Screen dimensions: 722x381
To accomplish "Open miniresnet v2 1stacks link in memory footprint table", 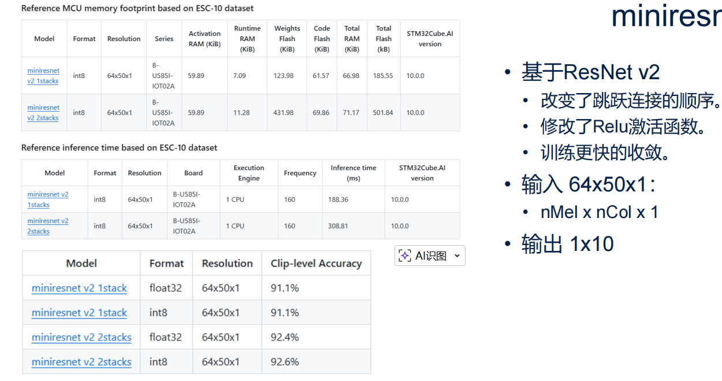I will point(43,76).
